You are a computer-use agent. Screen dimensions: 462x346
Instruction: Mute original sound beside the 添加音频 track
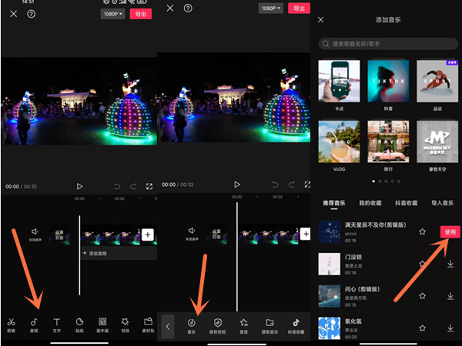click(x=35, y=233)
